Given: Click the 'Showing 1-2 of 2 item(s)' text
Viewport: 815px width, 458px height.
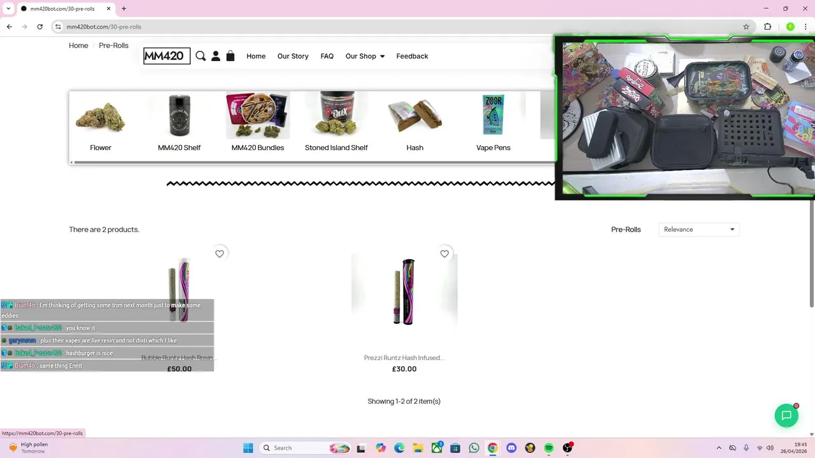Looking at the screenshot, I should pyautogui.click(x=404, y=401).
